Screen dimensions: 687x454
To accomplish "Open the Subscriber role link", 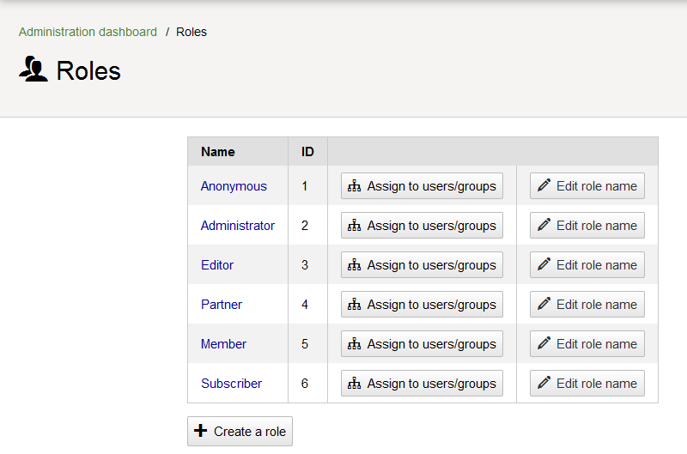I will [231, 383].
